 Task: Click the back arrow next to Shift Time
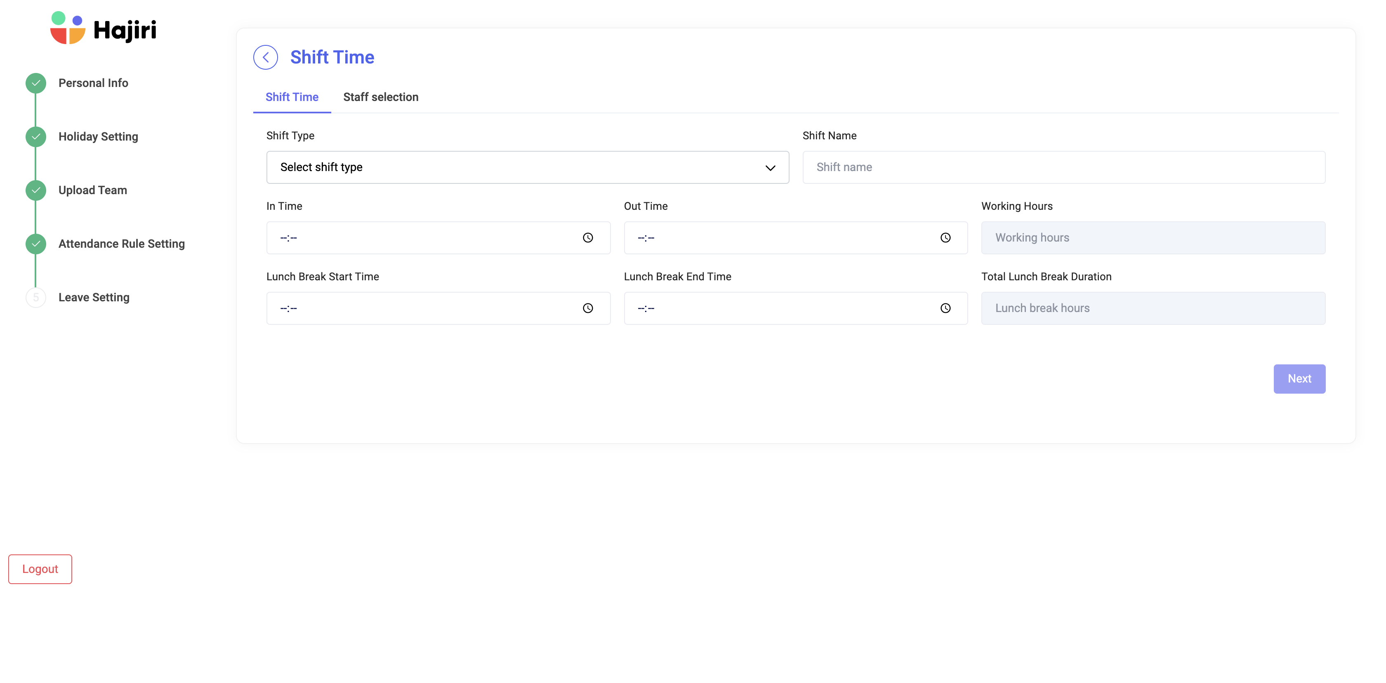[x=265, y=57]
